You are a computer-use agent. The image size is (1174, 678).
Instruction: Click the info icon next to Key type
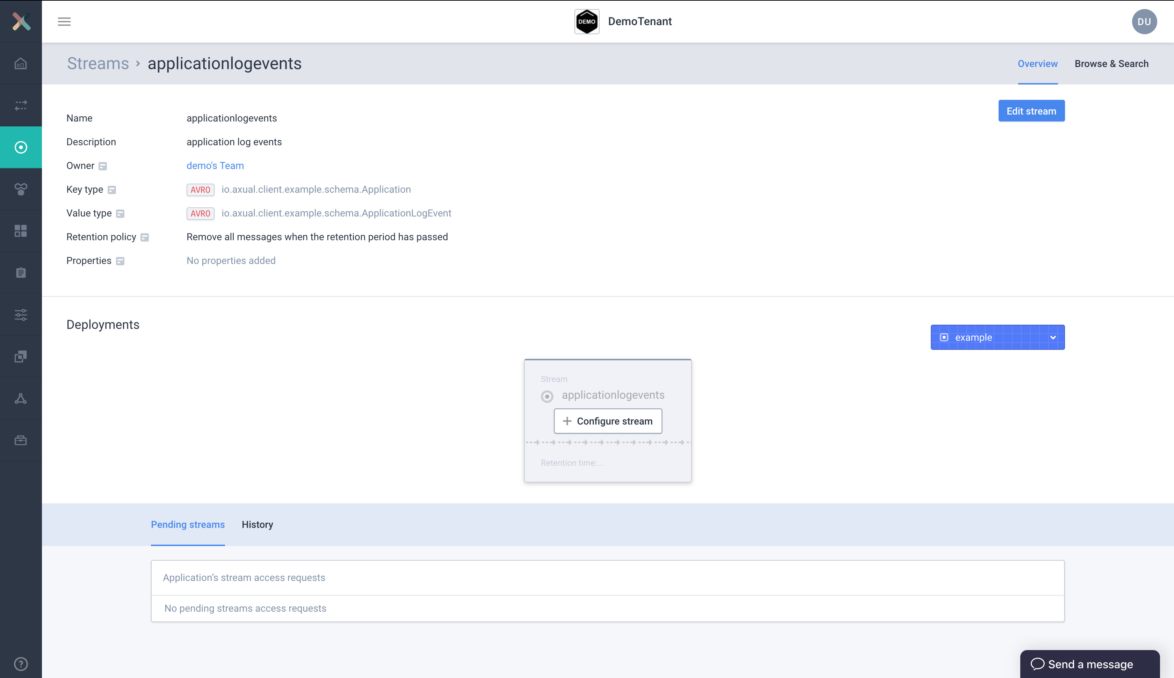[112, 190]
